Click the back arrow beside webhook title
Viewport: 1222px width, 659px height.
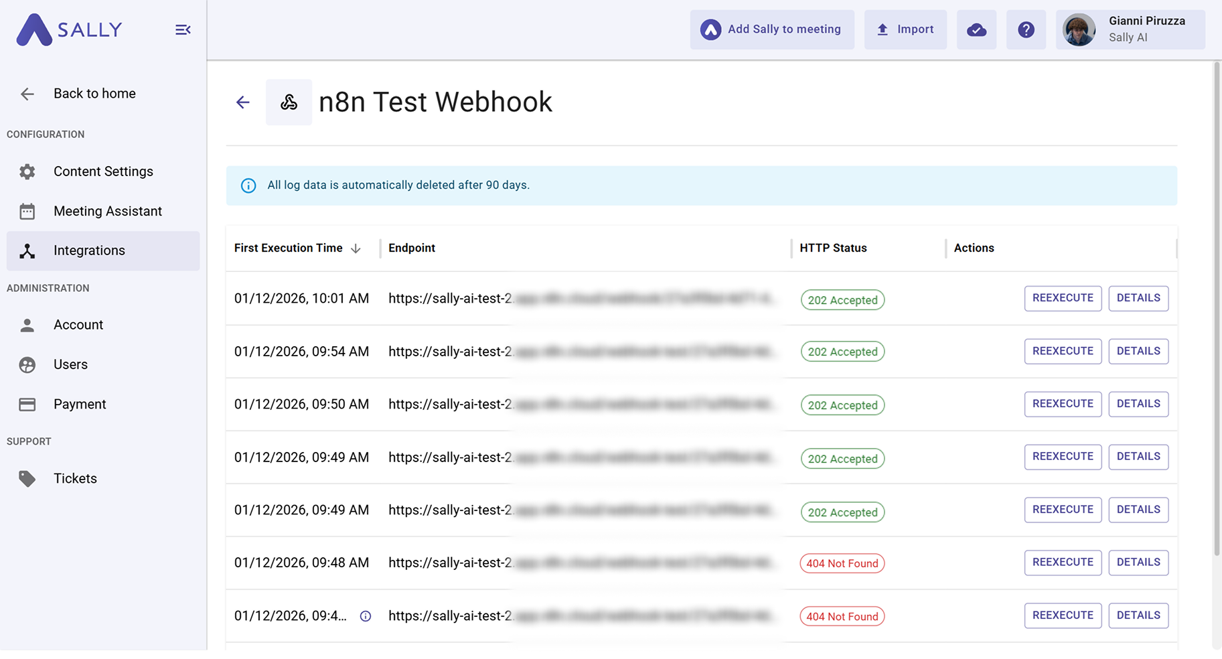pyautogui.click(x=243, y=102)
